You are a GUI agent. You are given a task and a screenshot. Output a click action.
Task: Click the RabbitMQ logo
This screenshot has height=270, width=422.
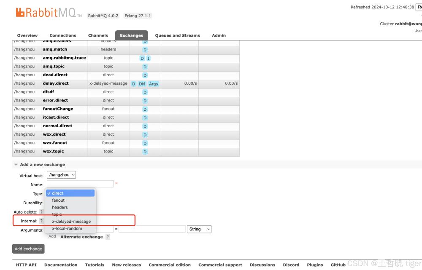pyautogui.click(x=49, y=12)
